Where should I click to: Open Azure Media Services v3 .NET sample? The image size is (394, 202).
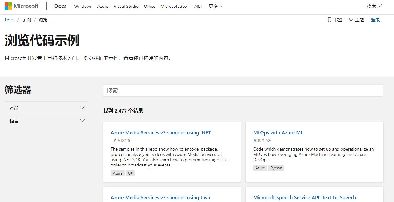pos(161,133)
